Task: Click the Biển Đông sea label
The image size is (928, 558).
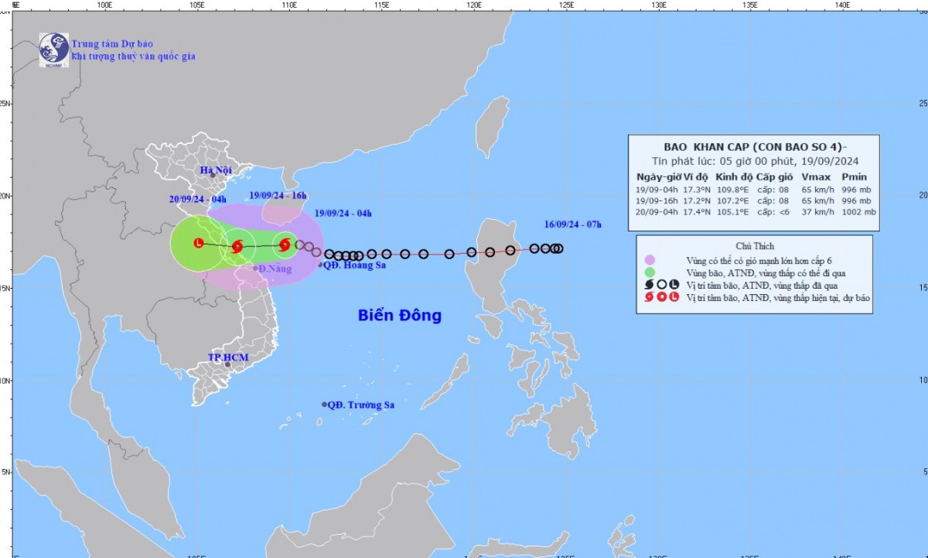Action: (x=399, y=316)
